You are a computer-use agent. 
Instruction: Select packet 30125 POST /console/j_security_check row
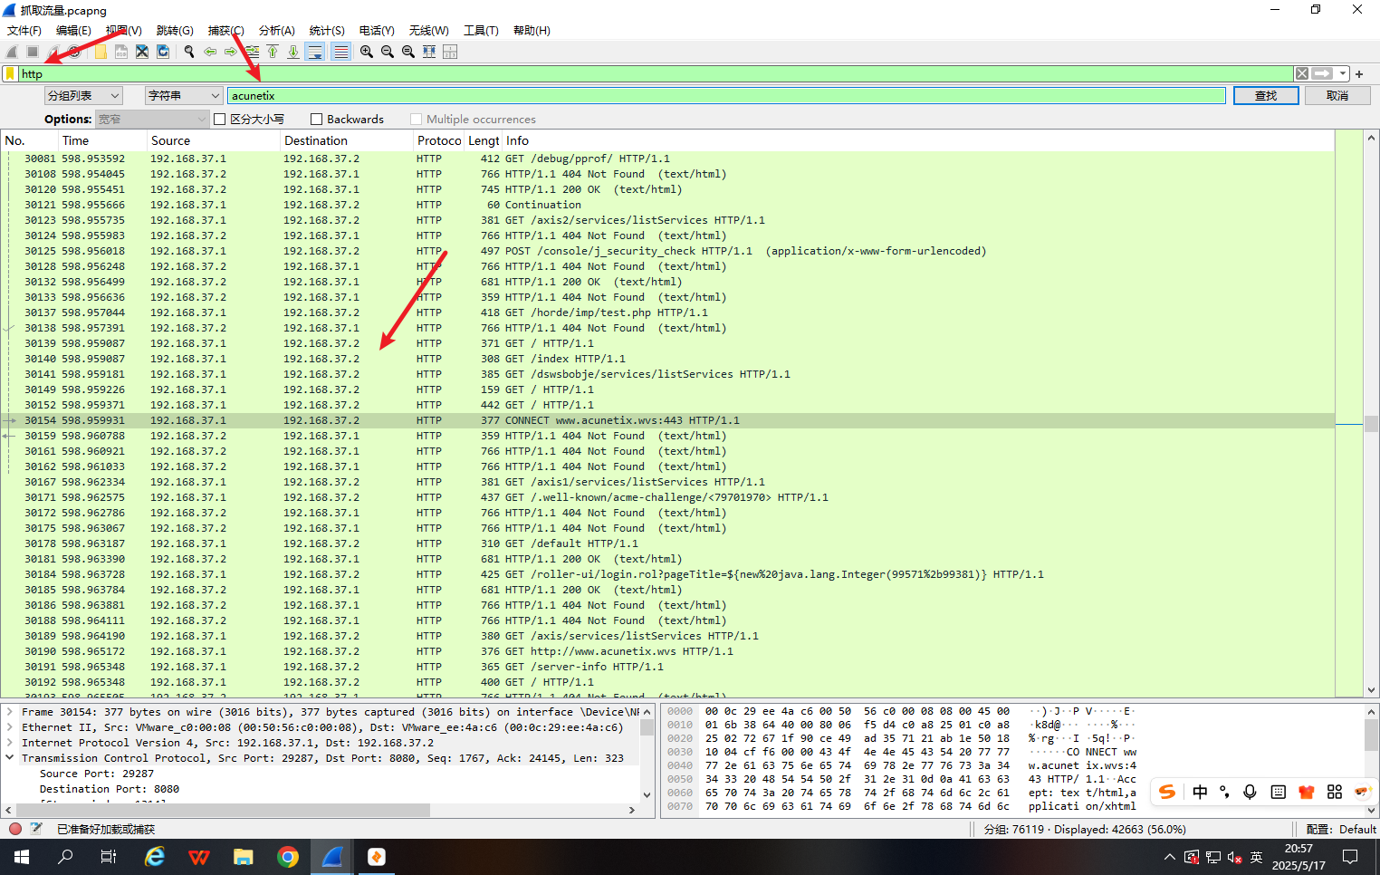[x=667, y=251]
